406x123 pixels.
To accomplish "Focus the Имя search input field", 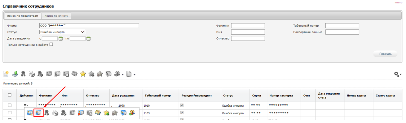I will click(248, 32).
